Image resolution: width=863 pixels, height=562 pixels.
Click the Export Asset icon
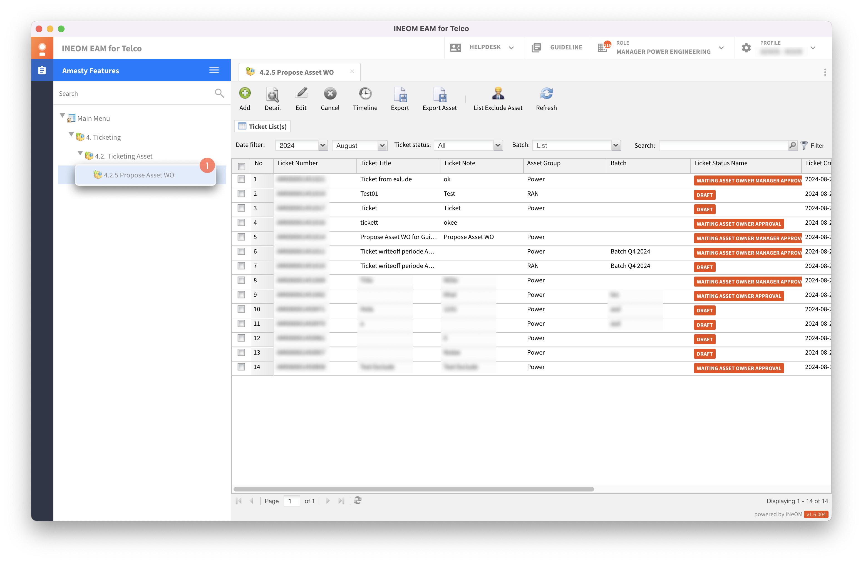point(440,94)
